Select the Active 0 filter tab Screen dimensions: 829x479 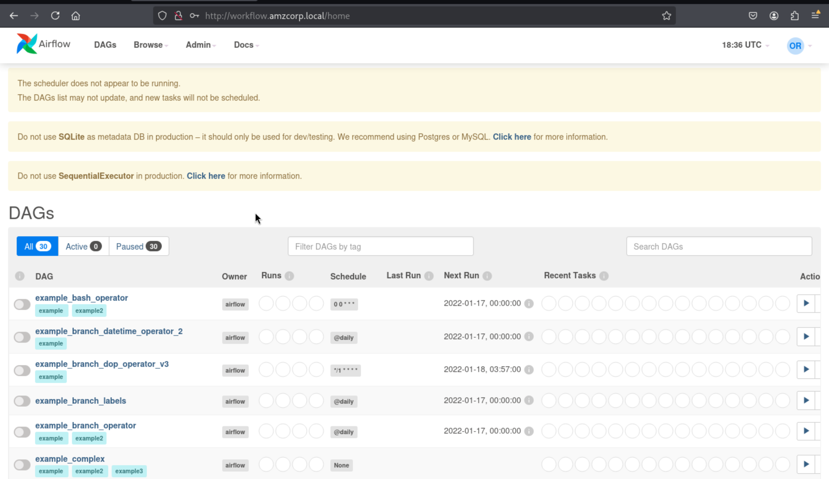tap(83, 246)
